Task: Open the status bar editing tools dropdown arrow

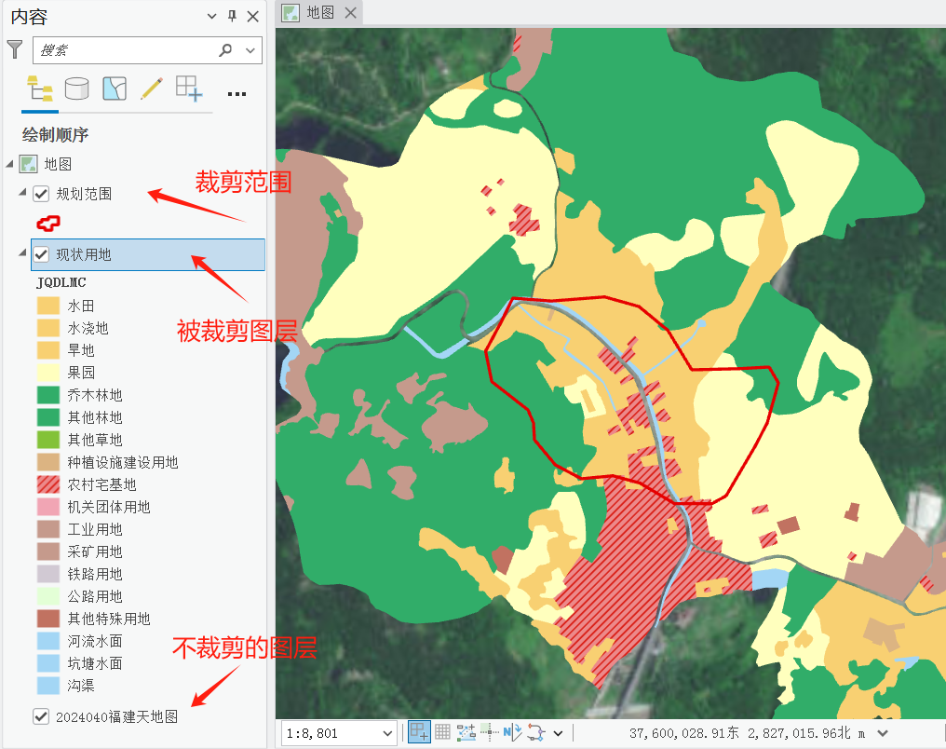Action: pyautogui.click(x=558, y=733)
